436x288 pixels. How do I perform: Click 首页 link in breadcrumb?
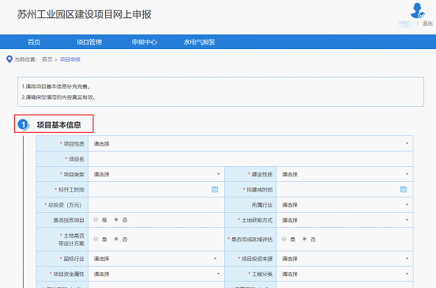(x=47, y=59)
